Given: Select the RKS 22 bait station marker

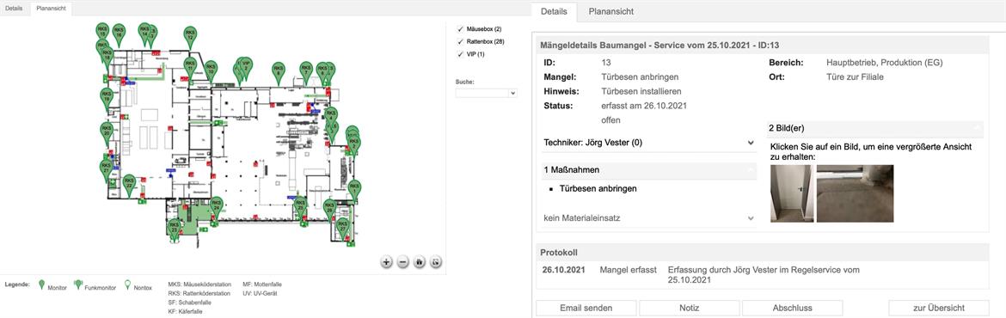Looking at the screenshot, I should click(129, 185).
